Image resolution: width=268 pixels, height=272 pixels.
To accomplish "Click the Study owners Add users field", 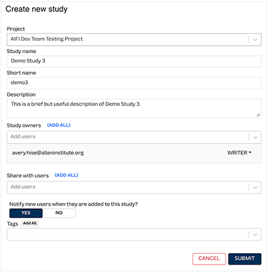I will pos(127,137).
